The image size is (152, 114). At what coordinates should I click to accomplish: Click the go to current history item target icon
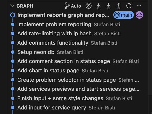(89, 6)
